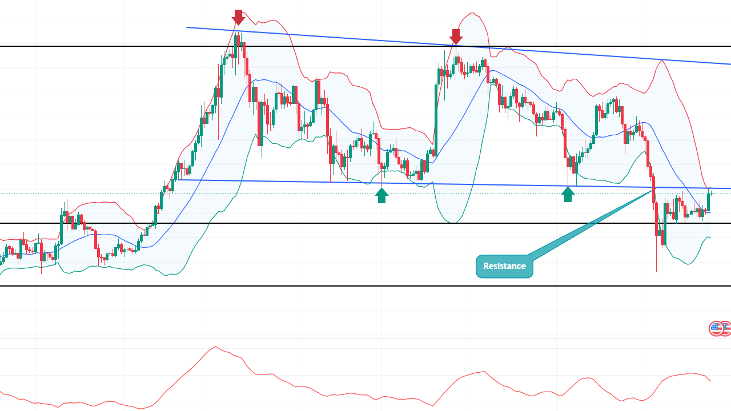Select the upper descending blue trendline
Image resolution: width=731 pixels, height=411 pixels.
459,46
